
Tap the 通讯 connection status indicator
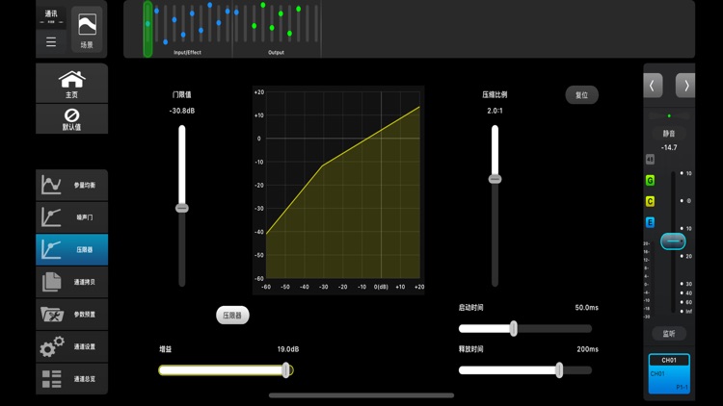coord(51,16)
